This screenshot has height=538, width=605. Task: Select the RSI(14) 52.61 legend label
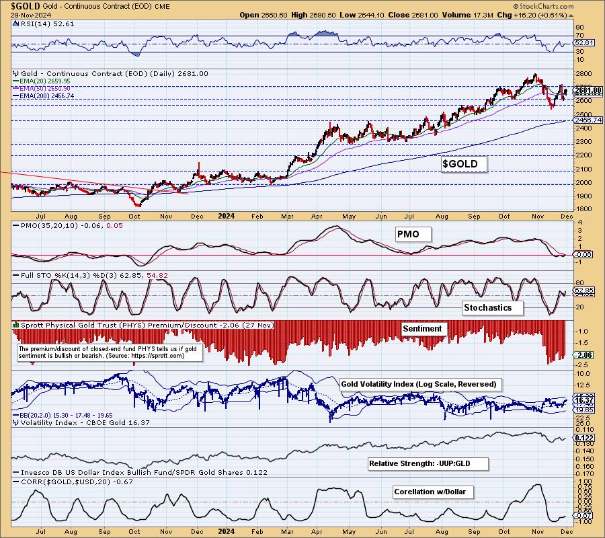(x=47, y=24)
